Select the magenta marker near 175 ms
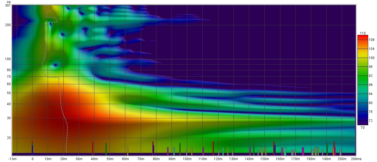 pos(303,151)
